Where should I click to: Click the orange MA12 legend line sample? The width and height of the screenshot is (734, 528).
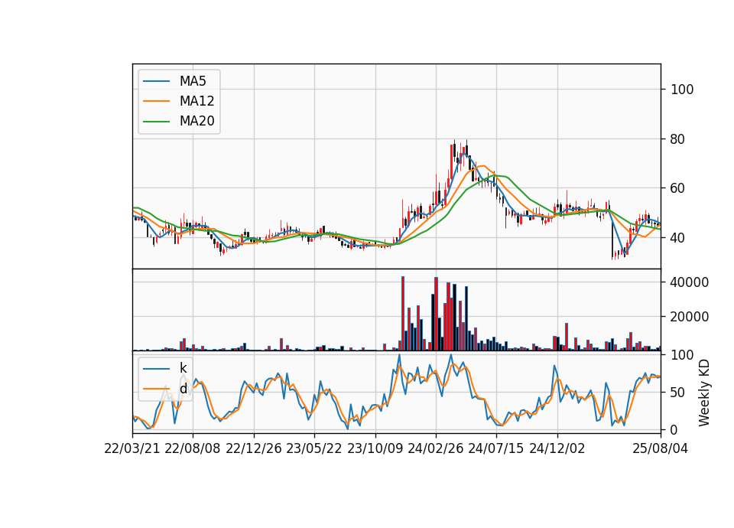click(156, 101)
